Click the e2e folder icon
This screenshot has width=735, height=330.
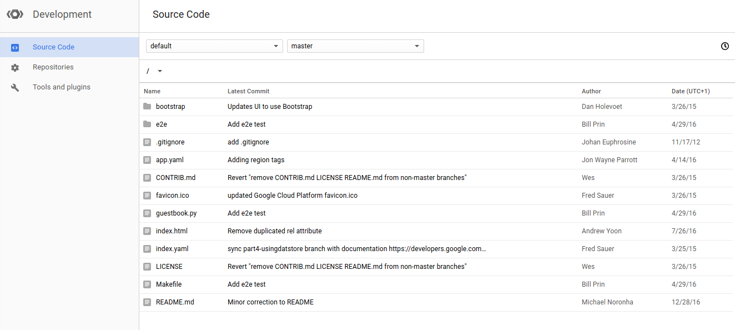click(x=147, y=124)
